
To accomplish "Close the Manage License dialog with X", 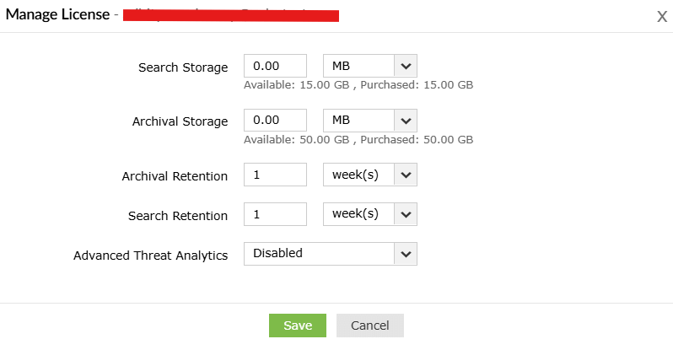I will click(x=662, y=17).
